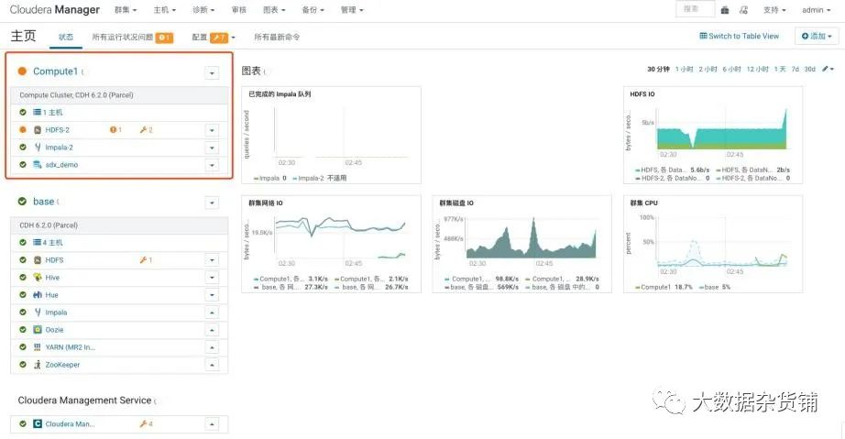Click the Cloudera Management Service icon

coord(38,424)
